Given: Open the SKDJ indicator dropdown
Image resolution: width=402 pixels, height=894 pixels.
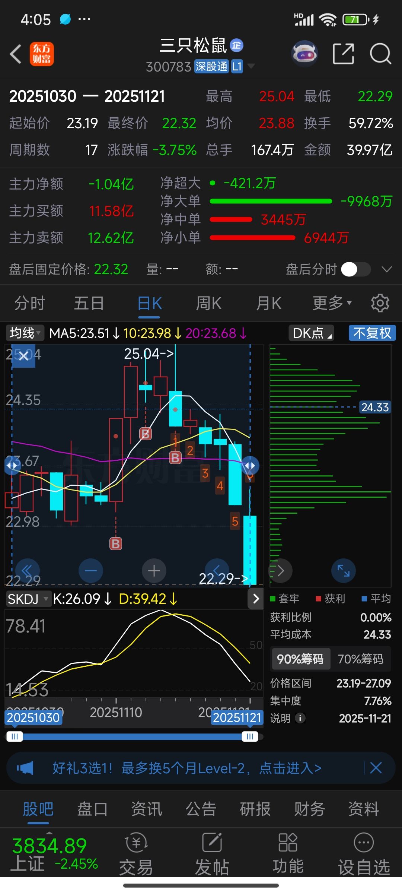Looking at the screenshot, I should (28, 599).
